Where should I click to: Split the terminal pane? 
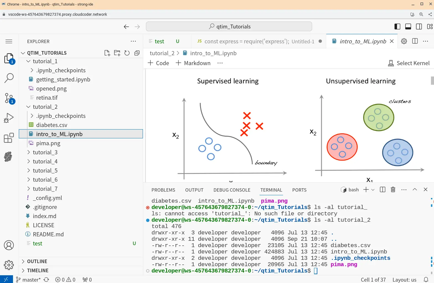click(383, 190)
